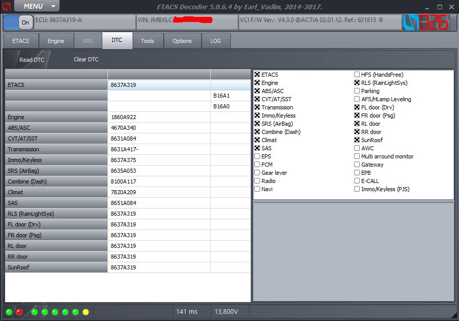Click the yellow status indicator light

86,312
